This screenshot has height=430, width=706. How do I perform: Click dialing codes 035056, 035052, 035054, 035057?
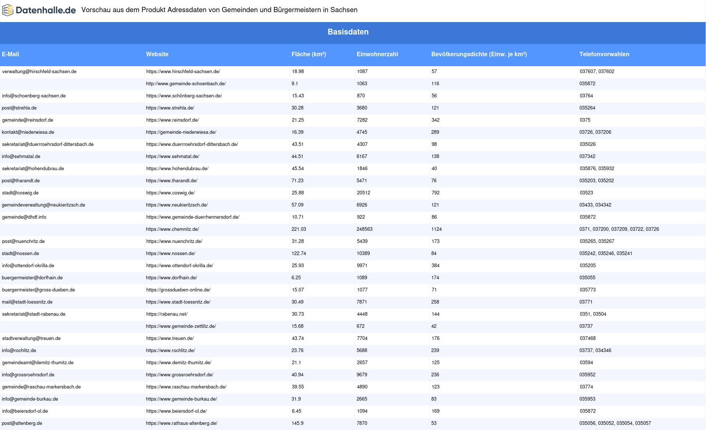(x=615, y=423)
